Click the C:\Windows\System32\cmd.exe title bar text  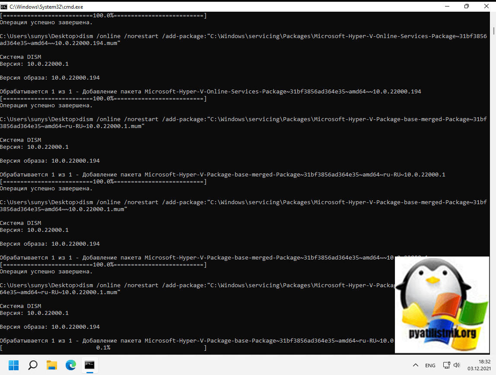click(x=46, y=6)
